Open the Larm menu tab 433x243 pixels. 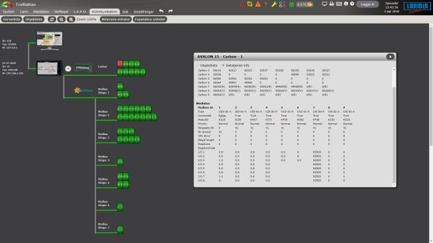(24, 12)
